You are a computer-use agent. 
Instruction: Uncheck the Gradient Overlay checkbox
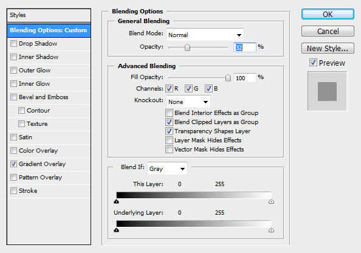click(x=13, y=164)
